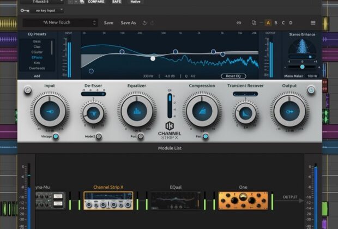This screenshot has height=229, width=338.
Task: Click the Save As button
Action: click(x=128, y=23)
